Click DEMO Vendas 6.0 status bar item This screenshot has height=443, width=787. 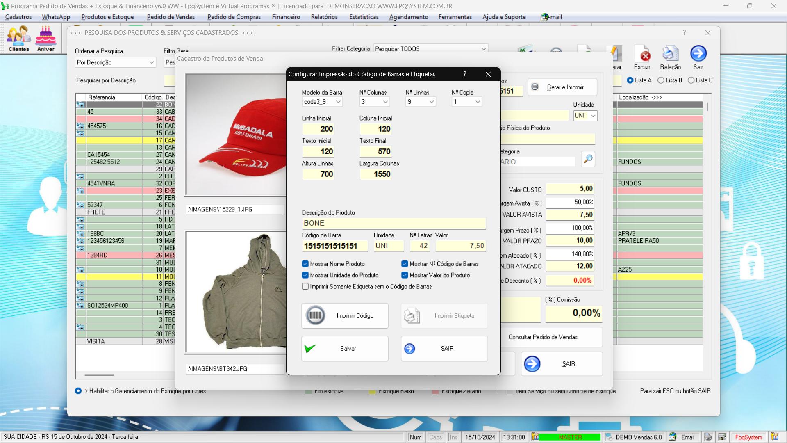point(635,437)
